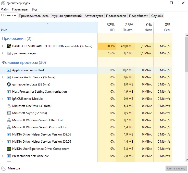Screen dimensions: 188x173
Task: Sort by the Память column header
Action: point(126,27)
